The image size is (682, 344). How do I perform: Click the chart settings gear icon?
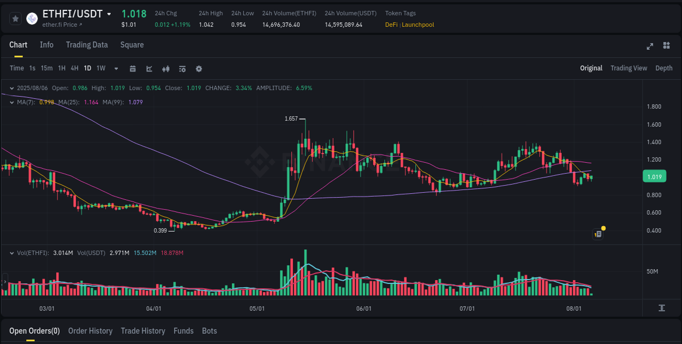[199, 69]
